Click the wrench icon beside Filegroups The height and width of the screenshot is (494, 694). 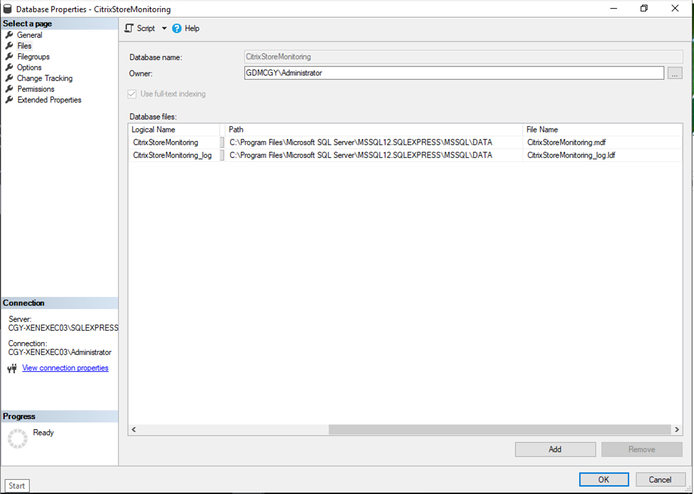pyautogui.click(x=9, y=57)
